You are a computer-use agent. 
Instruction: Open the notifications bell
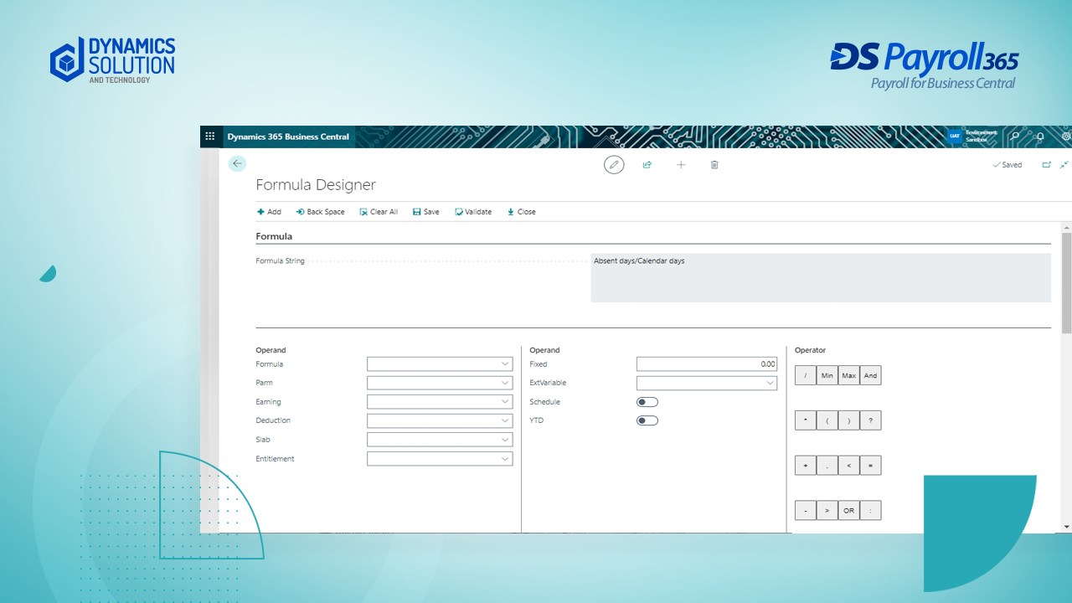pos(1040,137)
